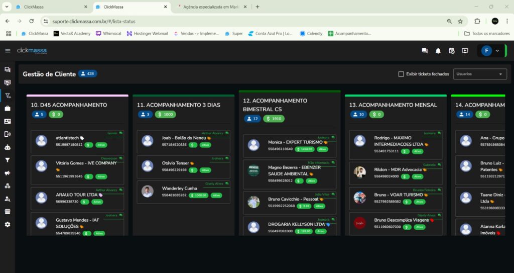Open the calendar clock icon in header
The width and height of the screenshot is (514, 273).
coord(451,51)
